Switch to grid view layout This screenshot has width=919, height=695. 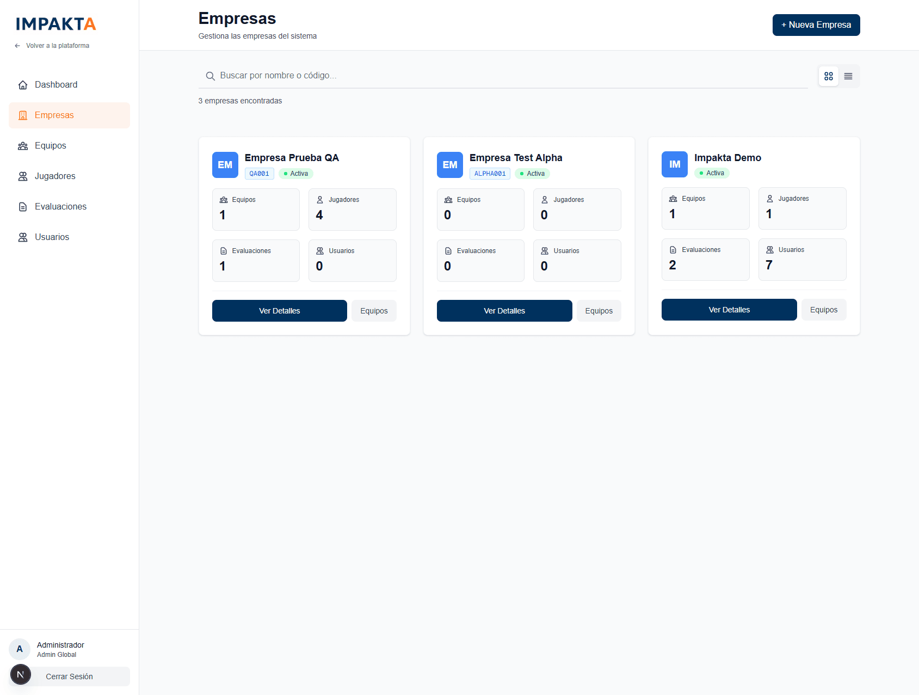click(828, 76)
